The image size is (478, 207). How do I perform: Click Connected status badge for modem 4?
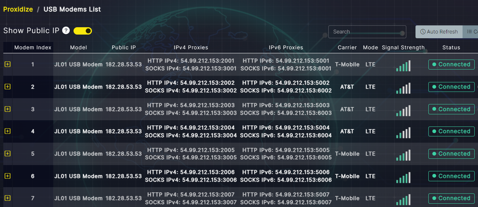(451, 131)
